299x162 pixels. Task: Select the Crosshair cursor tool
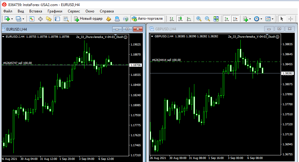pyautogui.click(x=290, y=19)
